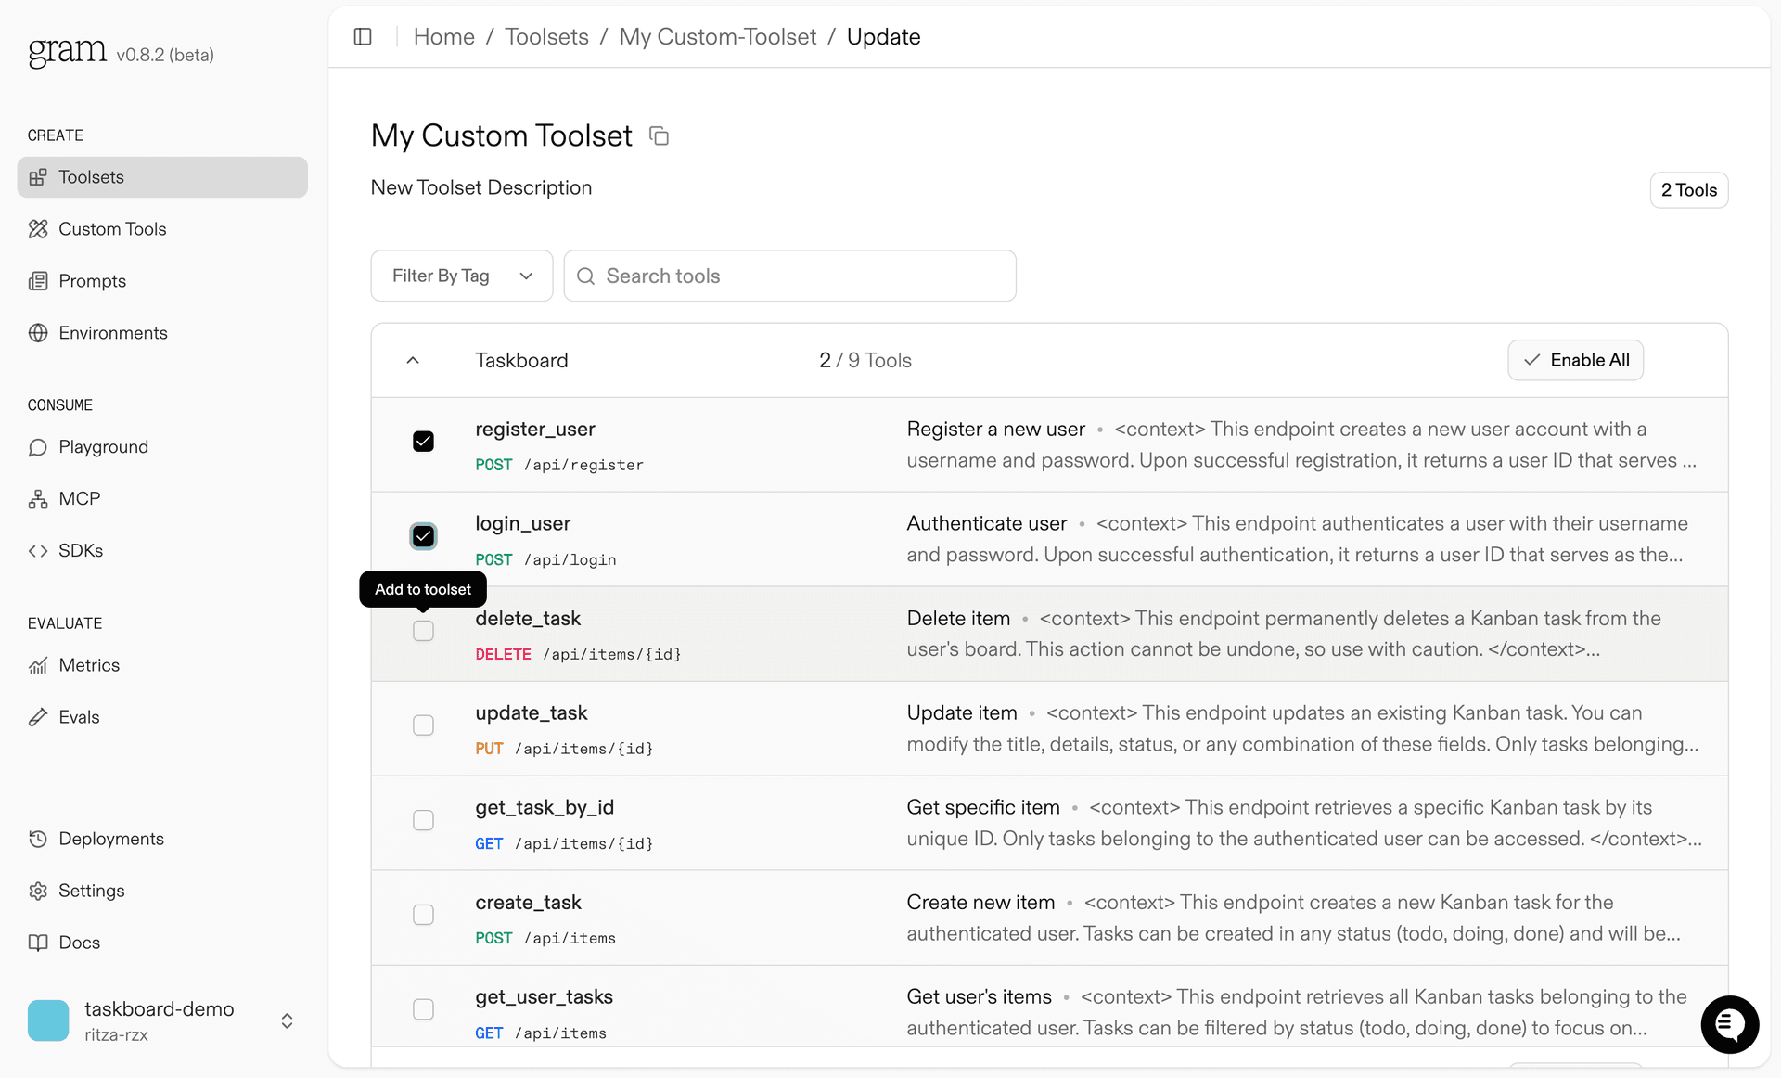Open the chat support bubble

point(1729,1024)
